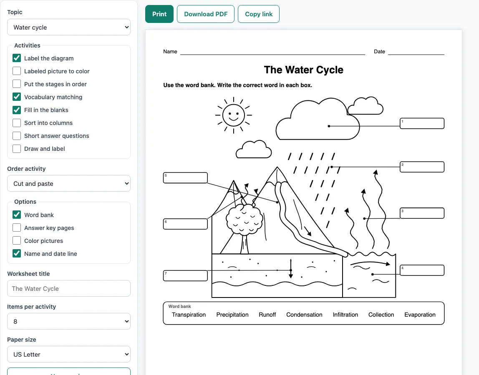479x375 pixels.
Task: Click the word Evaporation in word bank
Action: click(x=420, y=315)
